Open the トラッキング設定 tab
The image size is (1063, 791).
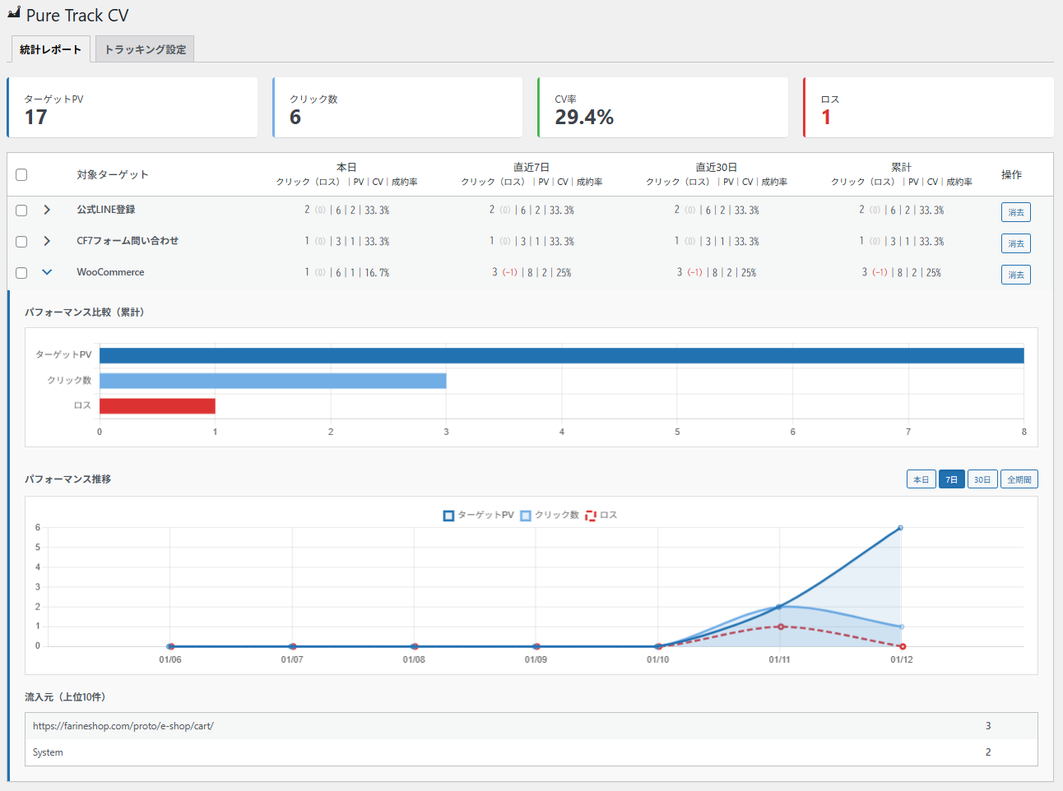[145, 49]
